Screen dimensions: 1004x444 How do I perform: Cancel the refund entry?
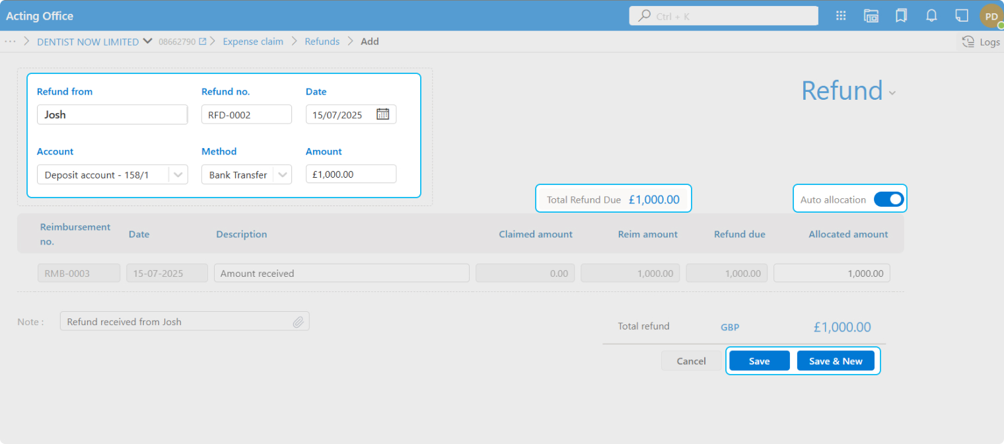[x=691, y=361]
